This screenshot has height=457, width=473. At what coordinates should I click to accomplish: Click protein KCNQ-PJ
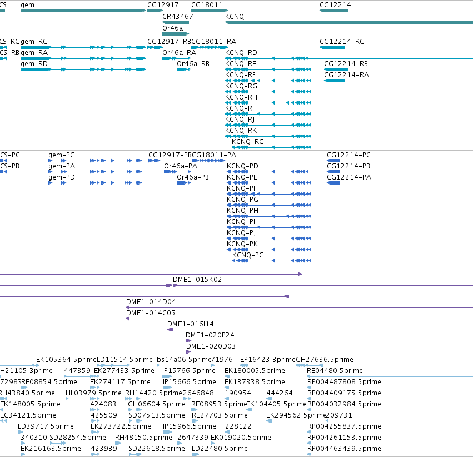pos(269,239)
